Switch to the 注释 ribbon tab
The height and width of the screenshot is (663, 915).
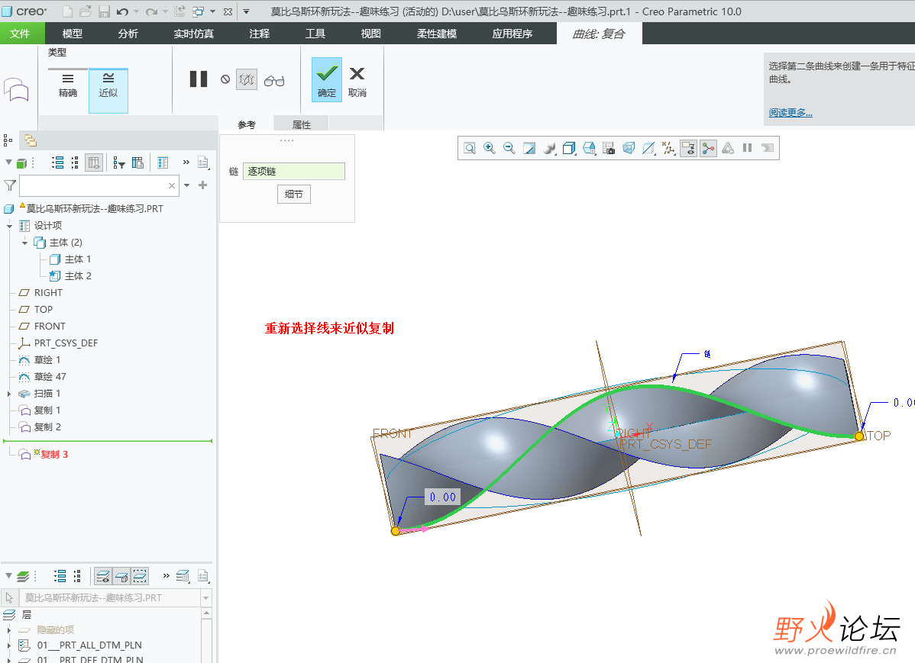point(259,34)
